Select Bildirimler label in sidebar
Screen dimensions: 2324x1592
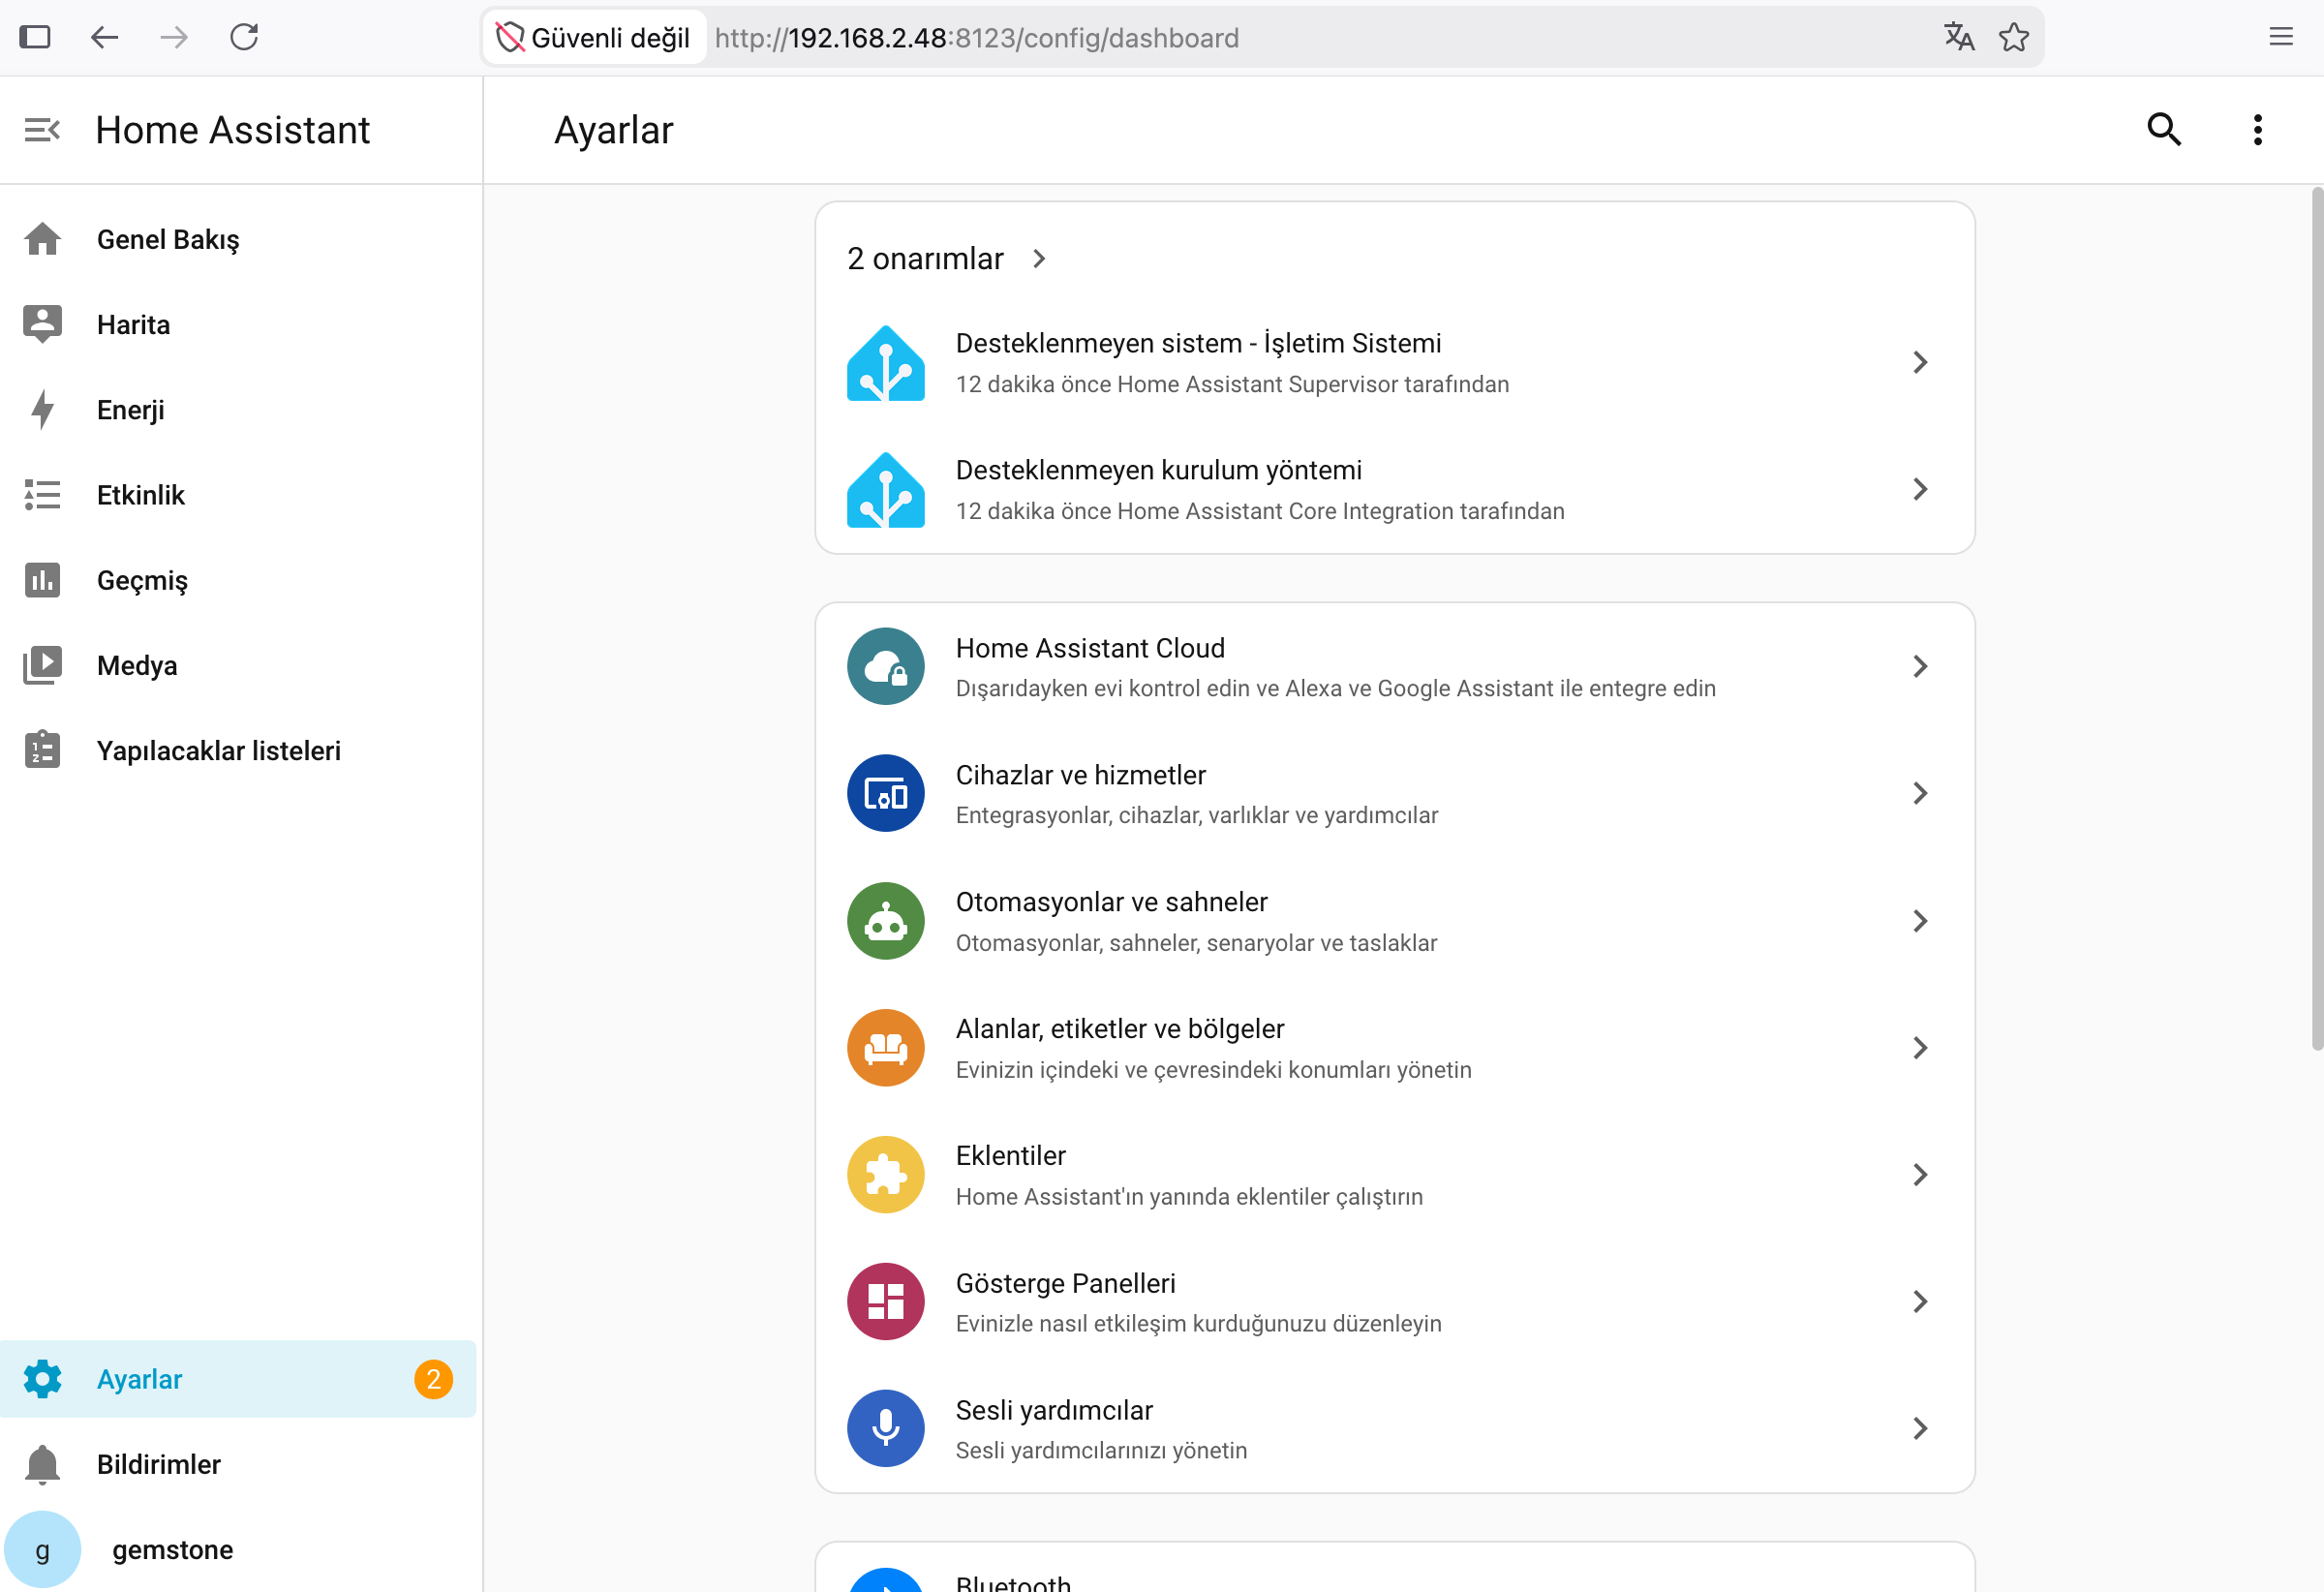click(x=158, y=1465)
